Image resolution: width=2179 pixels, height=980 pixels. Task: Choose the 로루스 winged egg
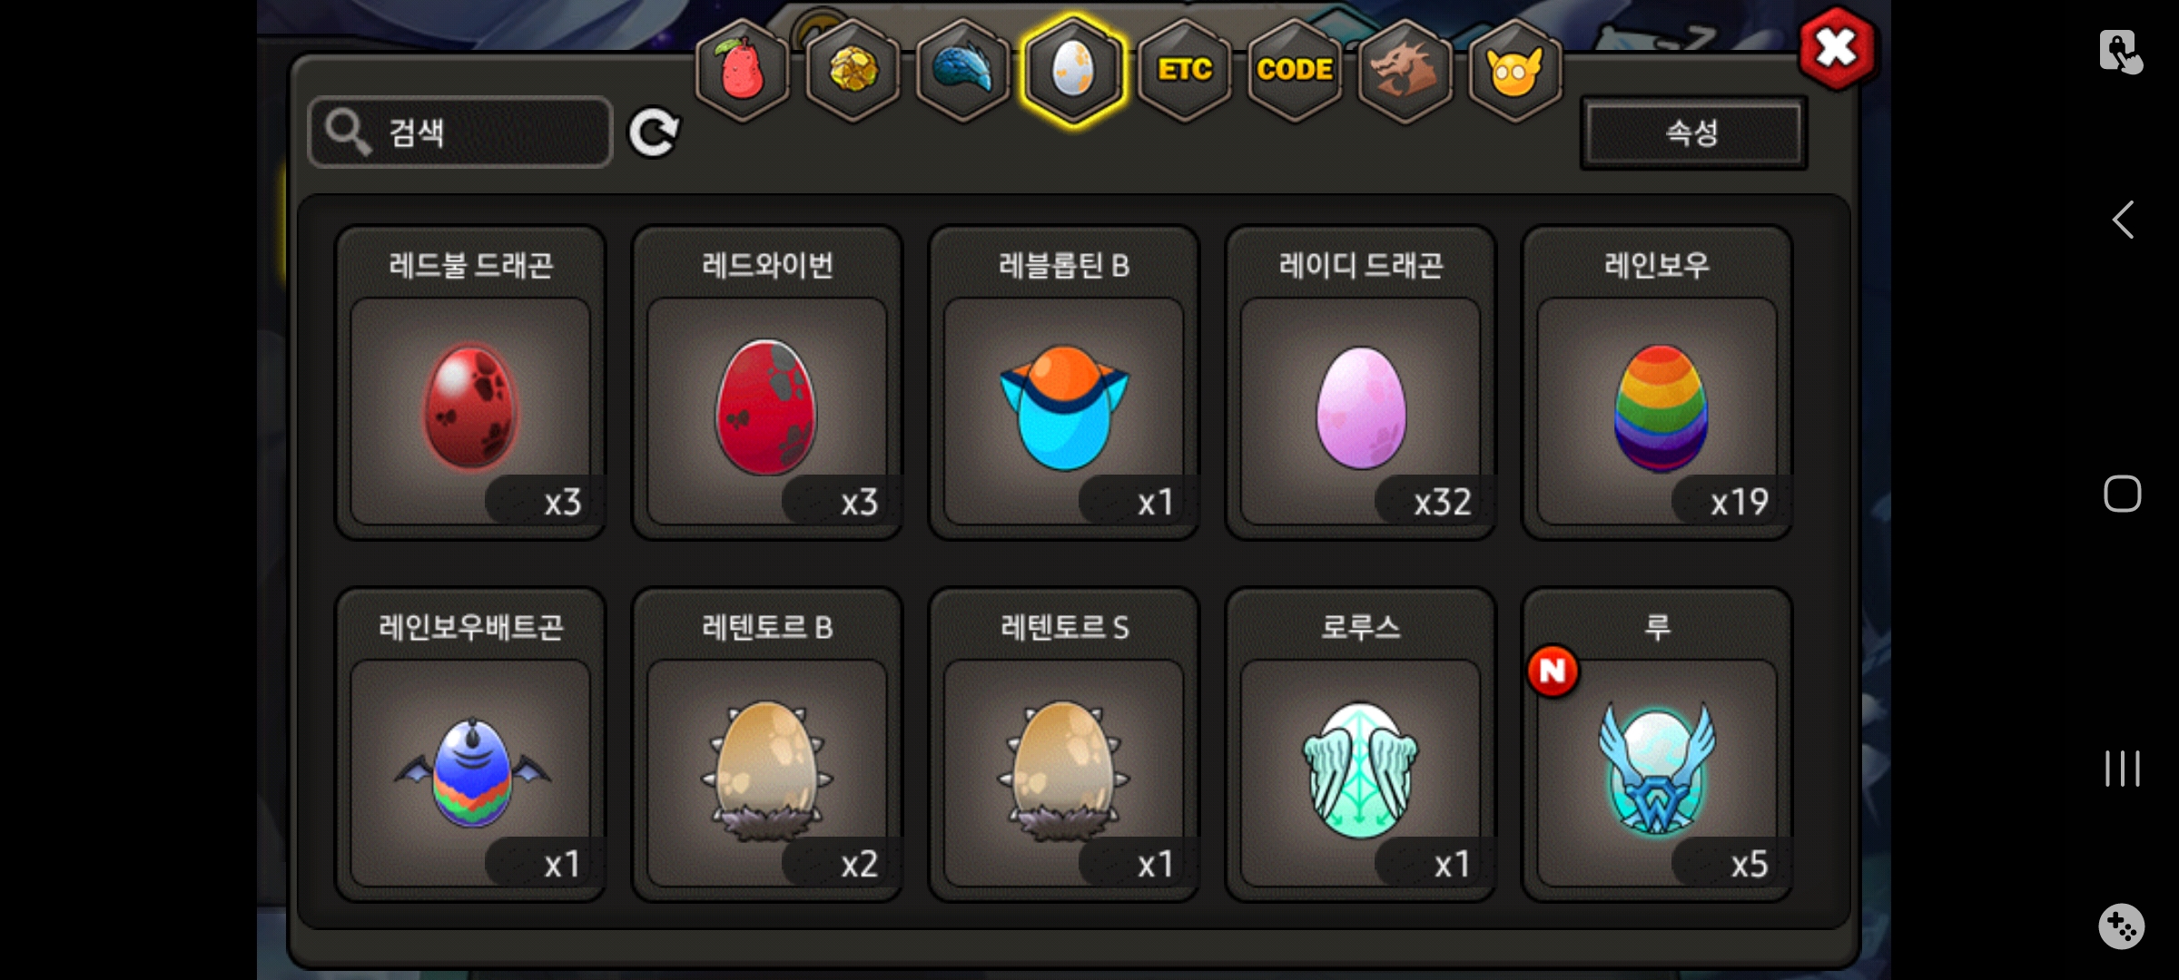tap(1360, 744)
